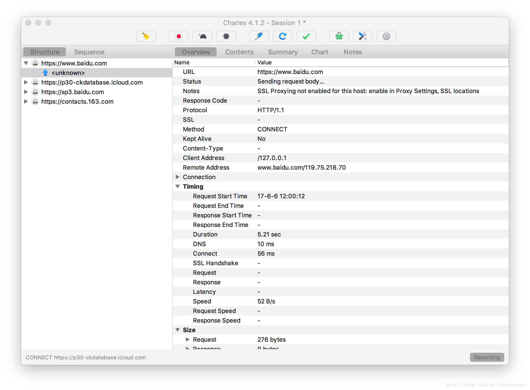
Task: Open the Notes tab
Action: point(353,52)
